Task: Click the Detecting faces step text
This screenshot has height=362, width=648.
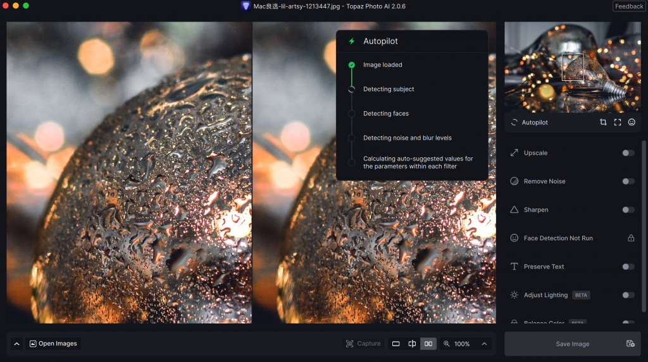Action: pyautogui.click(x=385, y=114)
